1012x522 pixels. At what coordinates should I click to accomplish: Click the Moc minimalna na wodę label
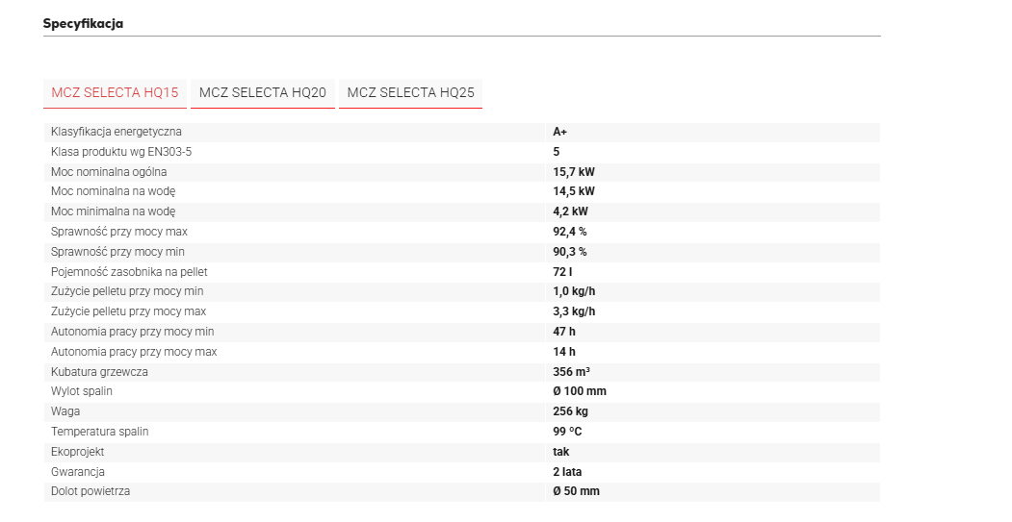point(113,211)
